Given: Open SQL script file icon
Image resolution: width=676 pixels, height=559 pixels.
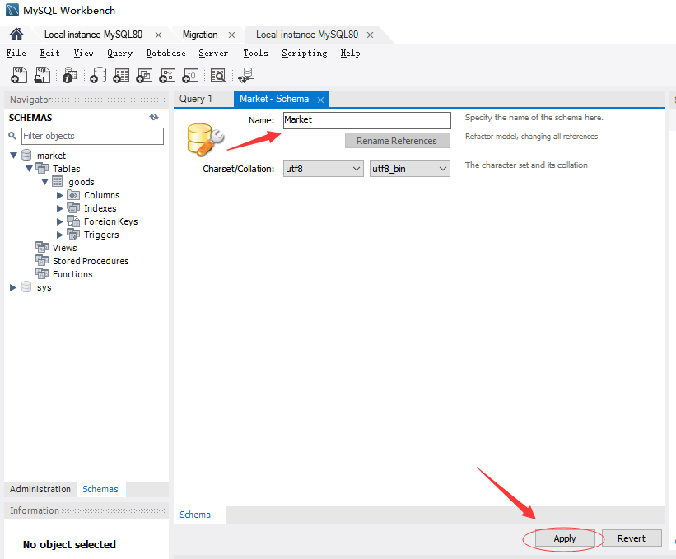Looking at the screenshot, I should point(42,75).
